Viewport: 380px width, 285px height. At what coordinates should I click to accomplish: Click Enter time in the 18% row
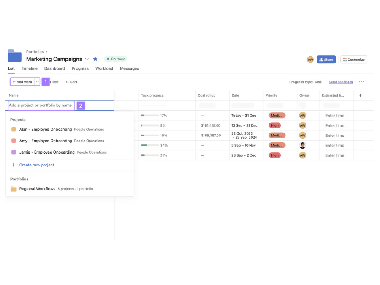[x=334, y=136]
